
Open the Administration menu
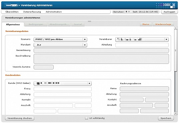coord(54,12)
